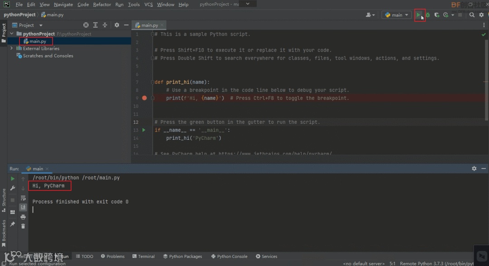Close the main tab in Run panel
Screen dimensions: 489x266
point(47,169)
